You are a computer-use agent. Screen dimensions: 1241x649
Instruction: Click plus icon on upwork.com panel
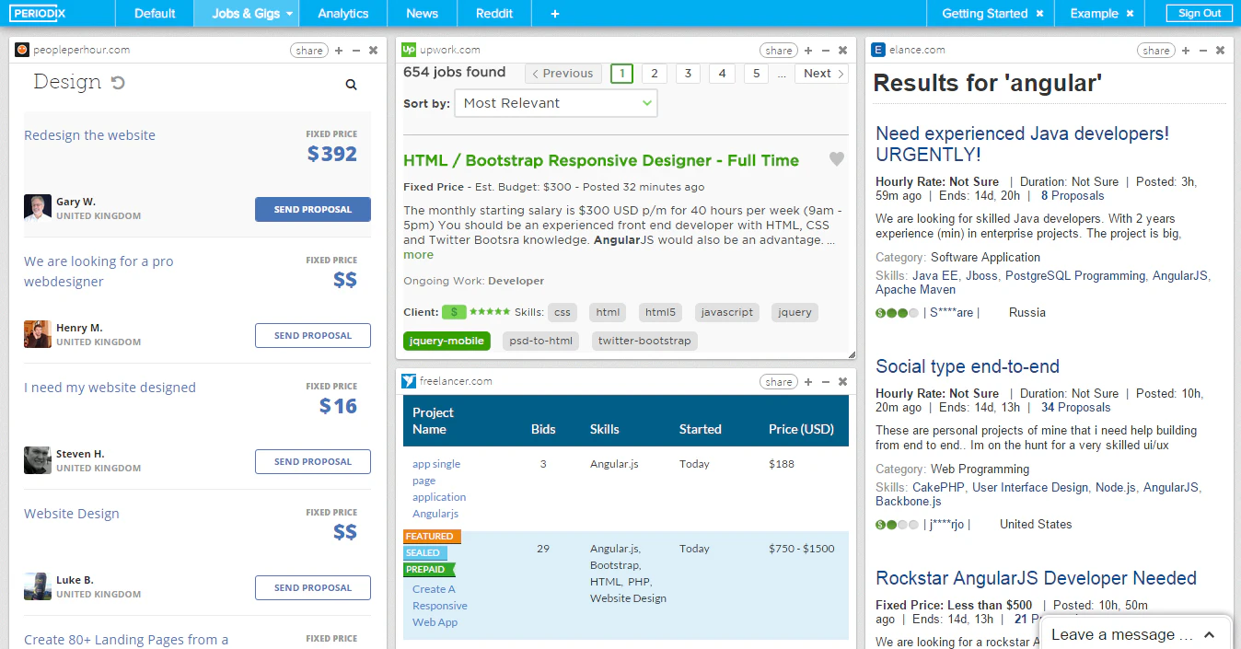[808, 51]
